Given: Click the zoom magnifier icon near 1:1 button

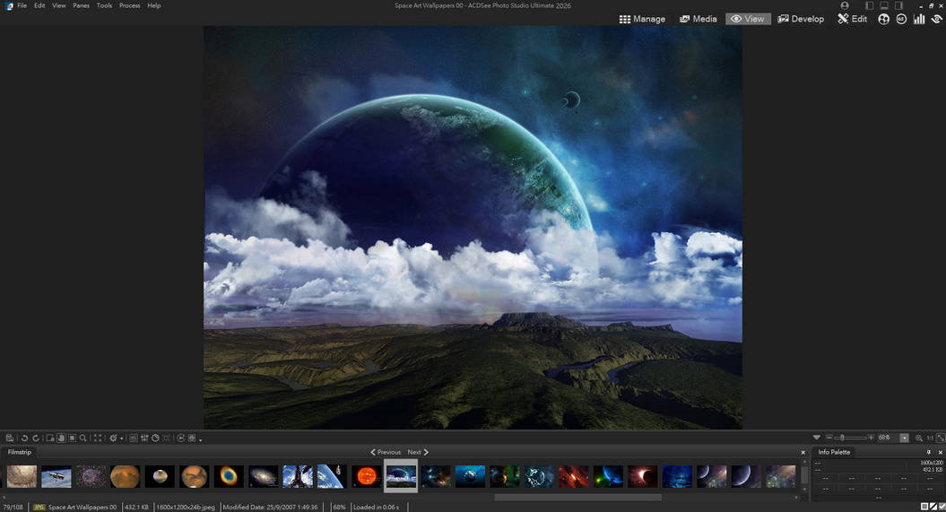Looking at the screenshot, I should point(919,438).
